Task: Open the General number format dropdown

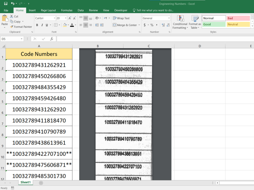Action: coord(169,18)
